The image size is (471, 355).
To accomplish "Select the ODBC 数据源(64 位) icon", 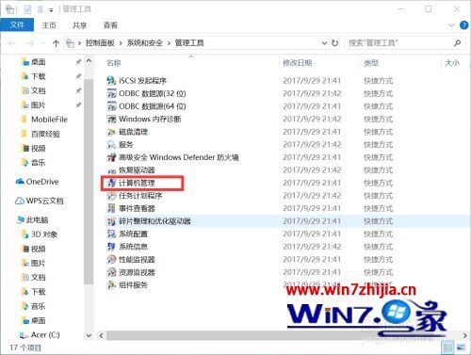I will 111,106.
